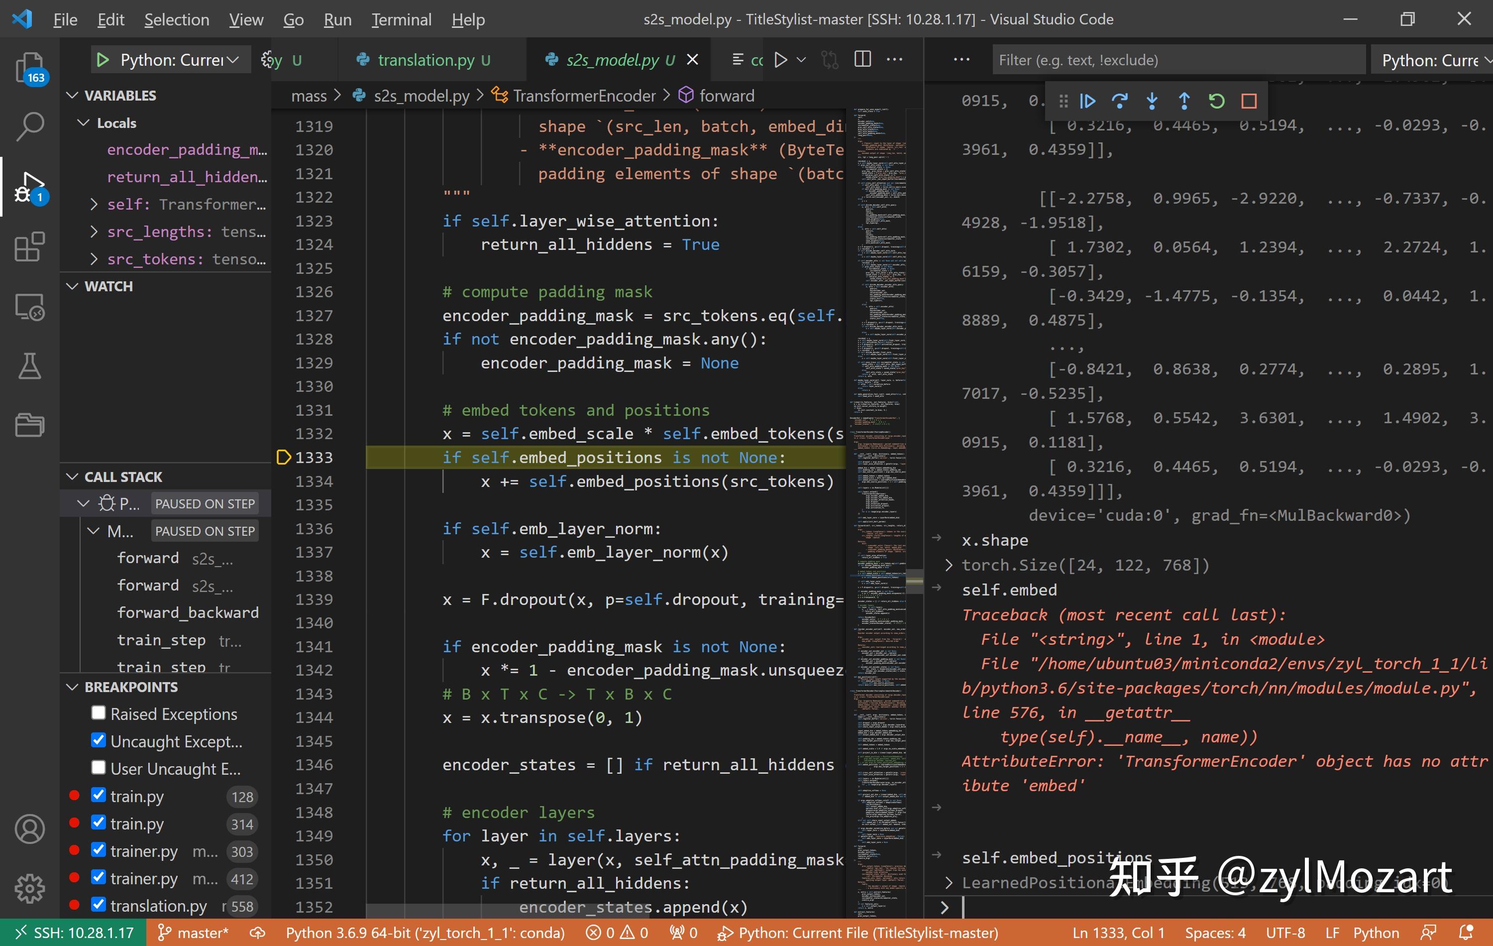
Task: Toggle train.py line 128 breakpoint checkbox
Action: tap(98, 795)
